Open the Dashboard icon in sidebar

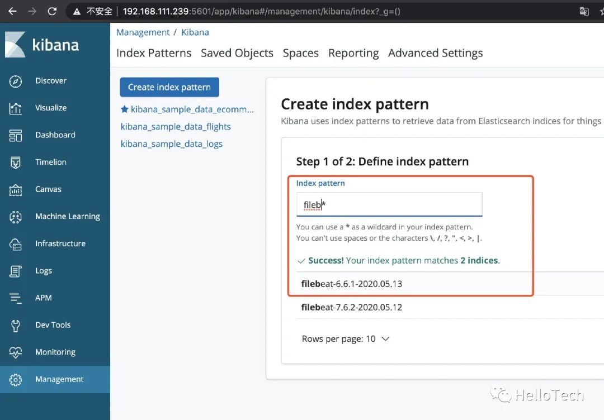point(16,135)
